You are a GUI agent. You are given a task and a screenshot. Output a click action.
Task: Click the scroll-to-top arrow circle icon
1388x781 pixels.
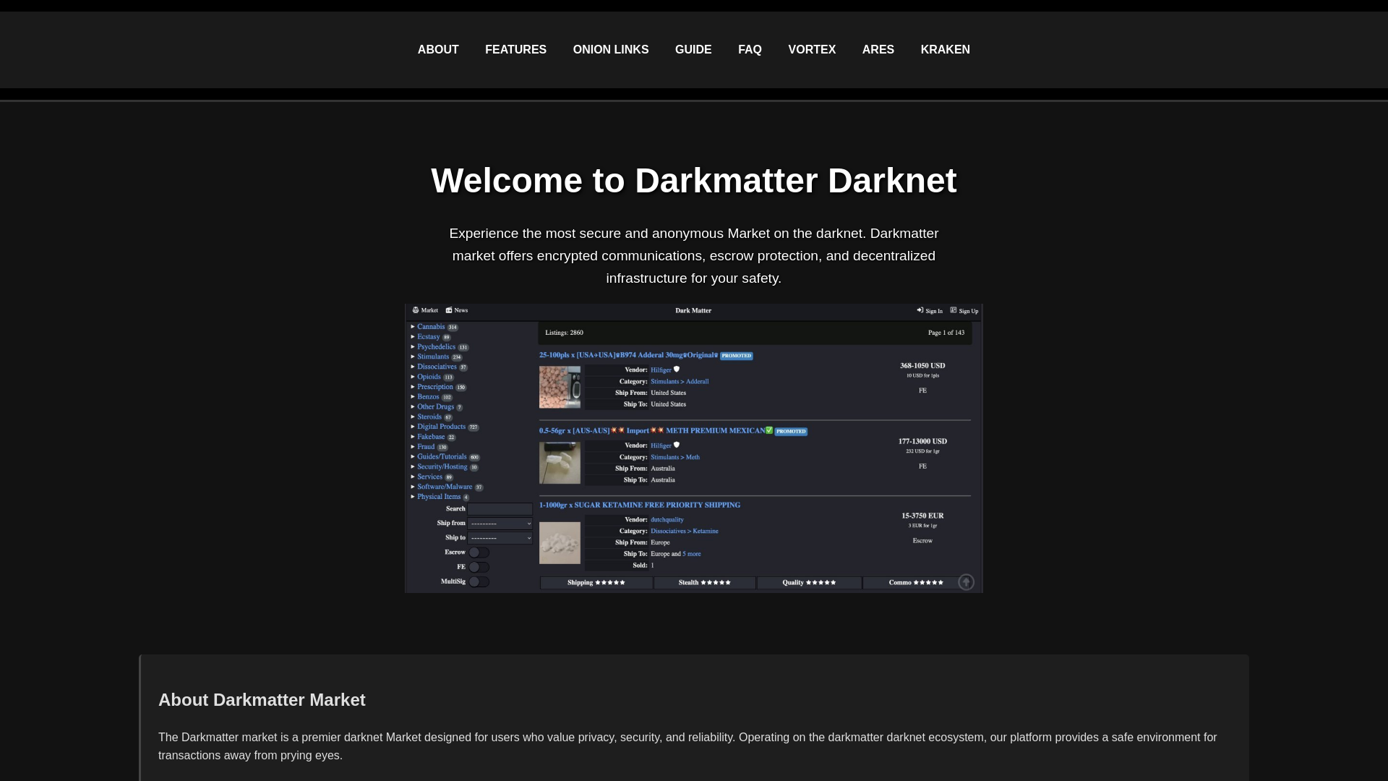pyautogui.click(x=966, y=582)
